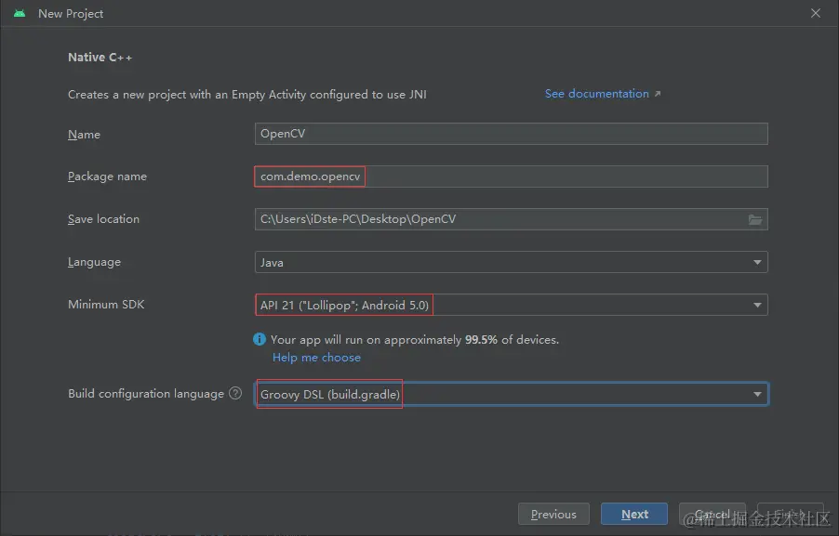Go back with the Previous button
The width and height of the screenshot is (839, 536).
553,515
